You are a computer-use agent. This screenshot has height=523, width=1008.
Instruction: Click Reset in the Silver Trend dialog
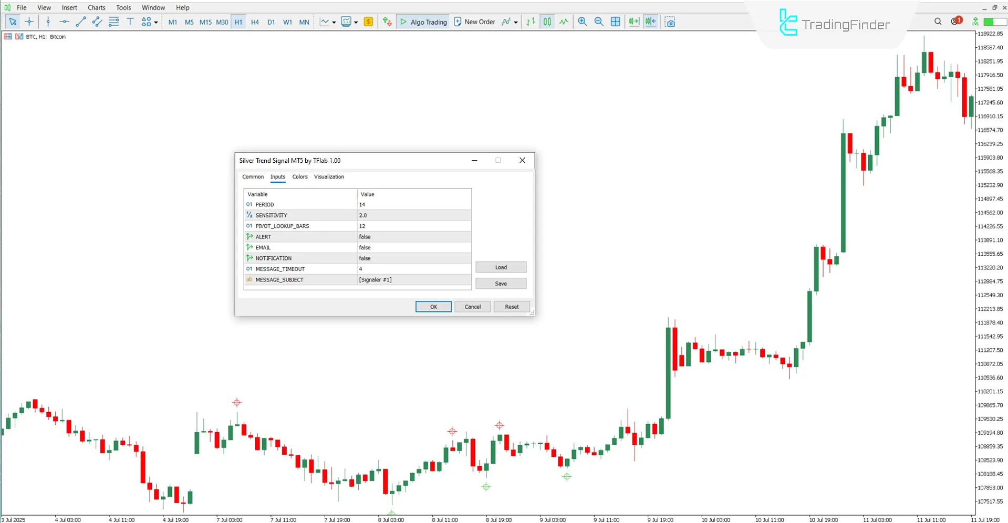pos(511,307)
